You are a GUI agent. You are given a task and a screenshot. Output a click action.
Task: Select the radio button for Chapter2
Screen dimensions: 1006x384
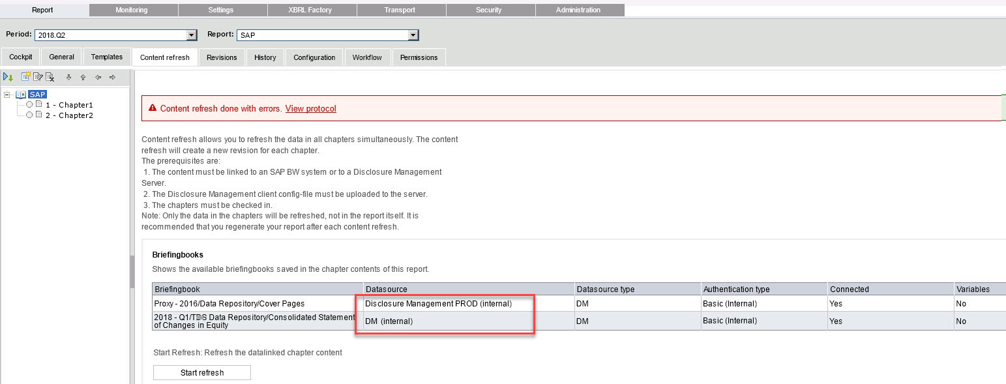(x=29, y=115)
